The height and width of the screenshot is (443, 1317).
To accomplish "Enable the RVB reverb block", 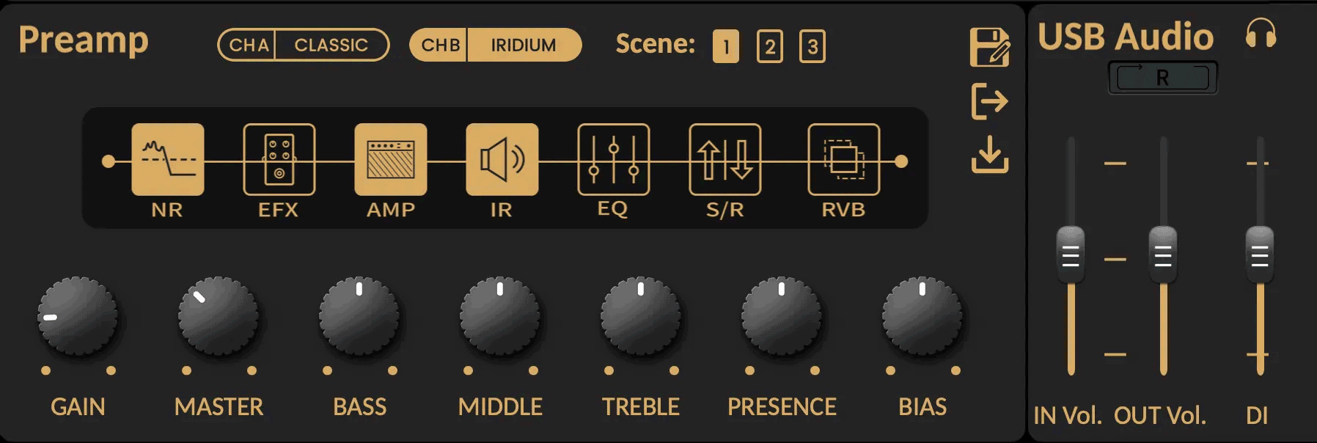I will [x=843, y=159].
